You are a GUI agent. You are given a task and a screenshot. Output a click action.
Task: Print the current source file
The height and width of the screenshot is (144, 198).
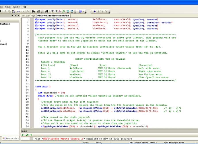tap(38, 12)
